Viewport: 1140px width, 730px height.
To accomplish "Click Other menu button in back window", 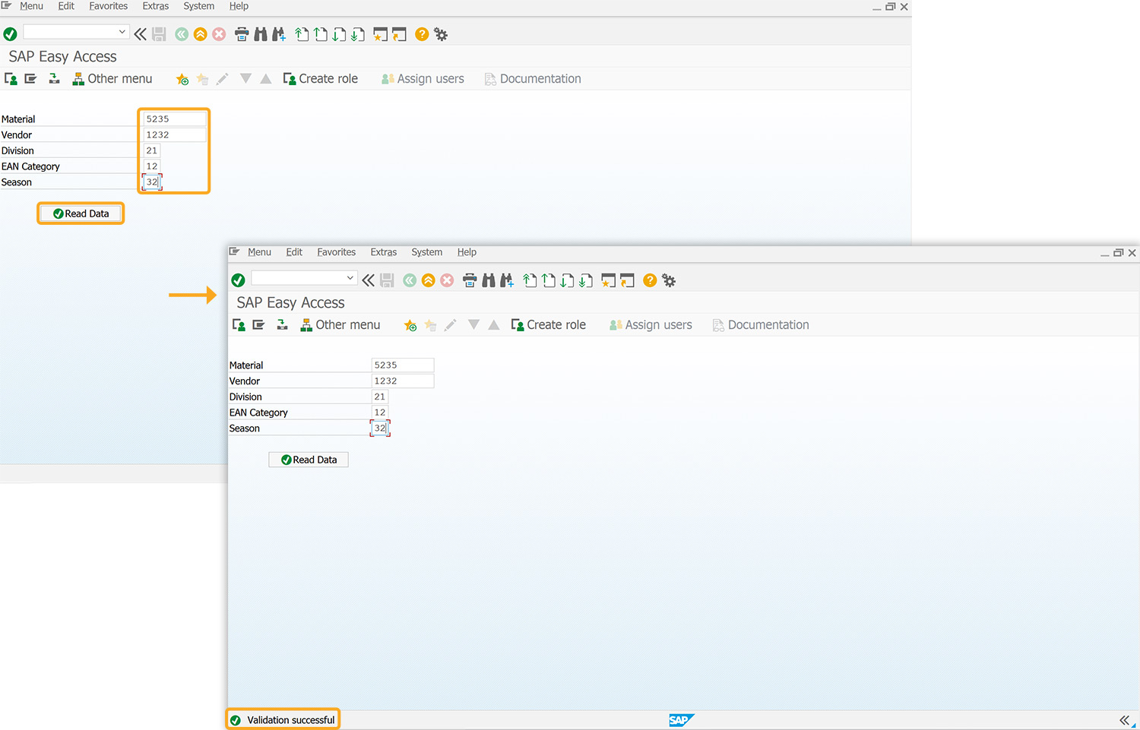I will [x=112, y=79].
